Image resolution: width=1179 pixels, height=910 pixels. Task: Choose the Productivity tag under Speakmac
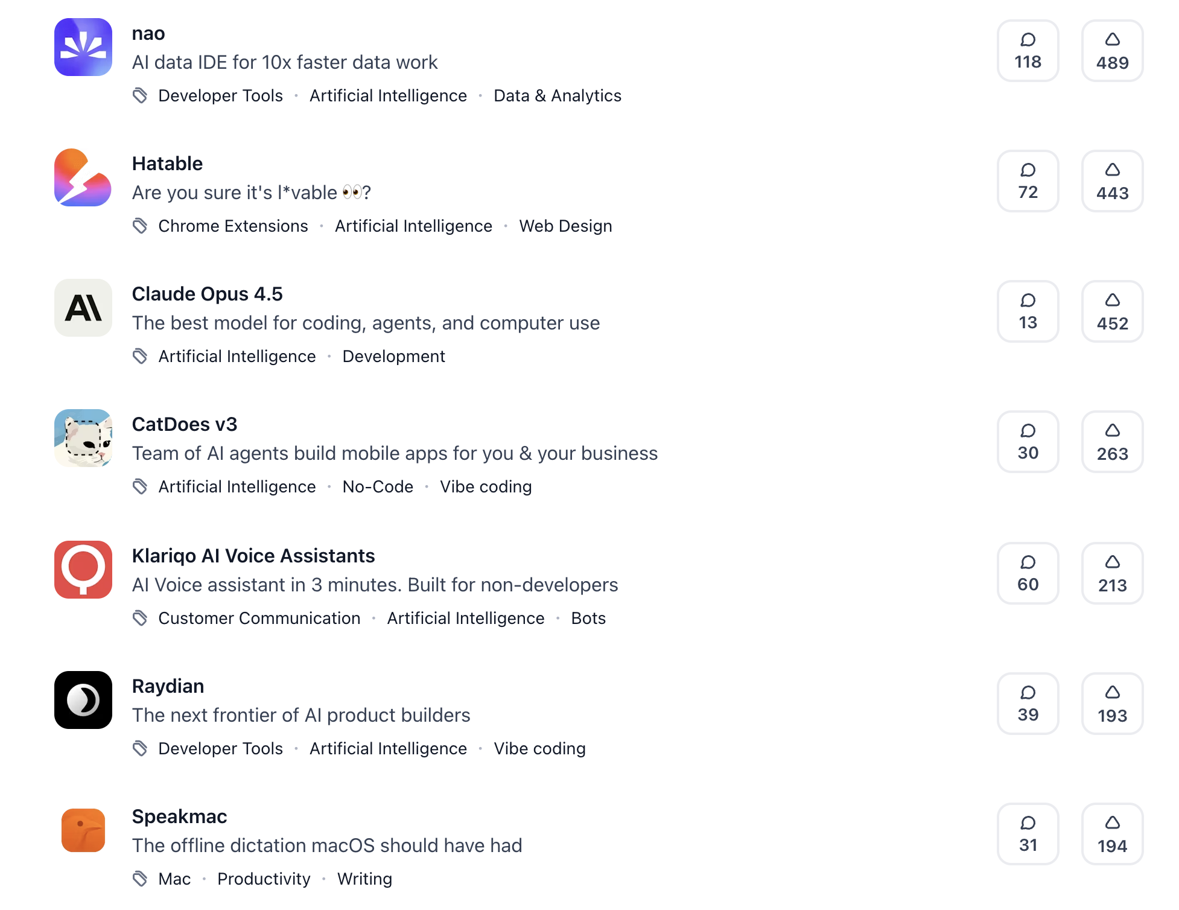264,879
